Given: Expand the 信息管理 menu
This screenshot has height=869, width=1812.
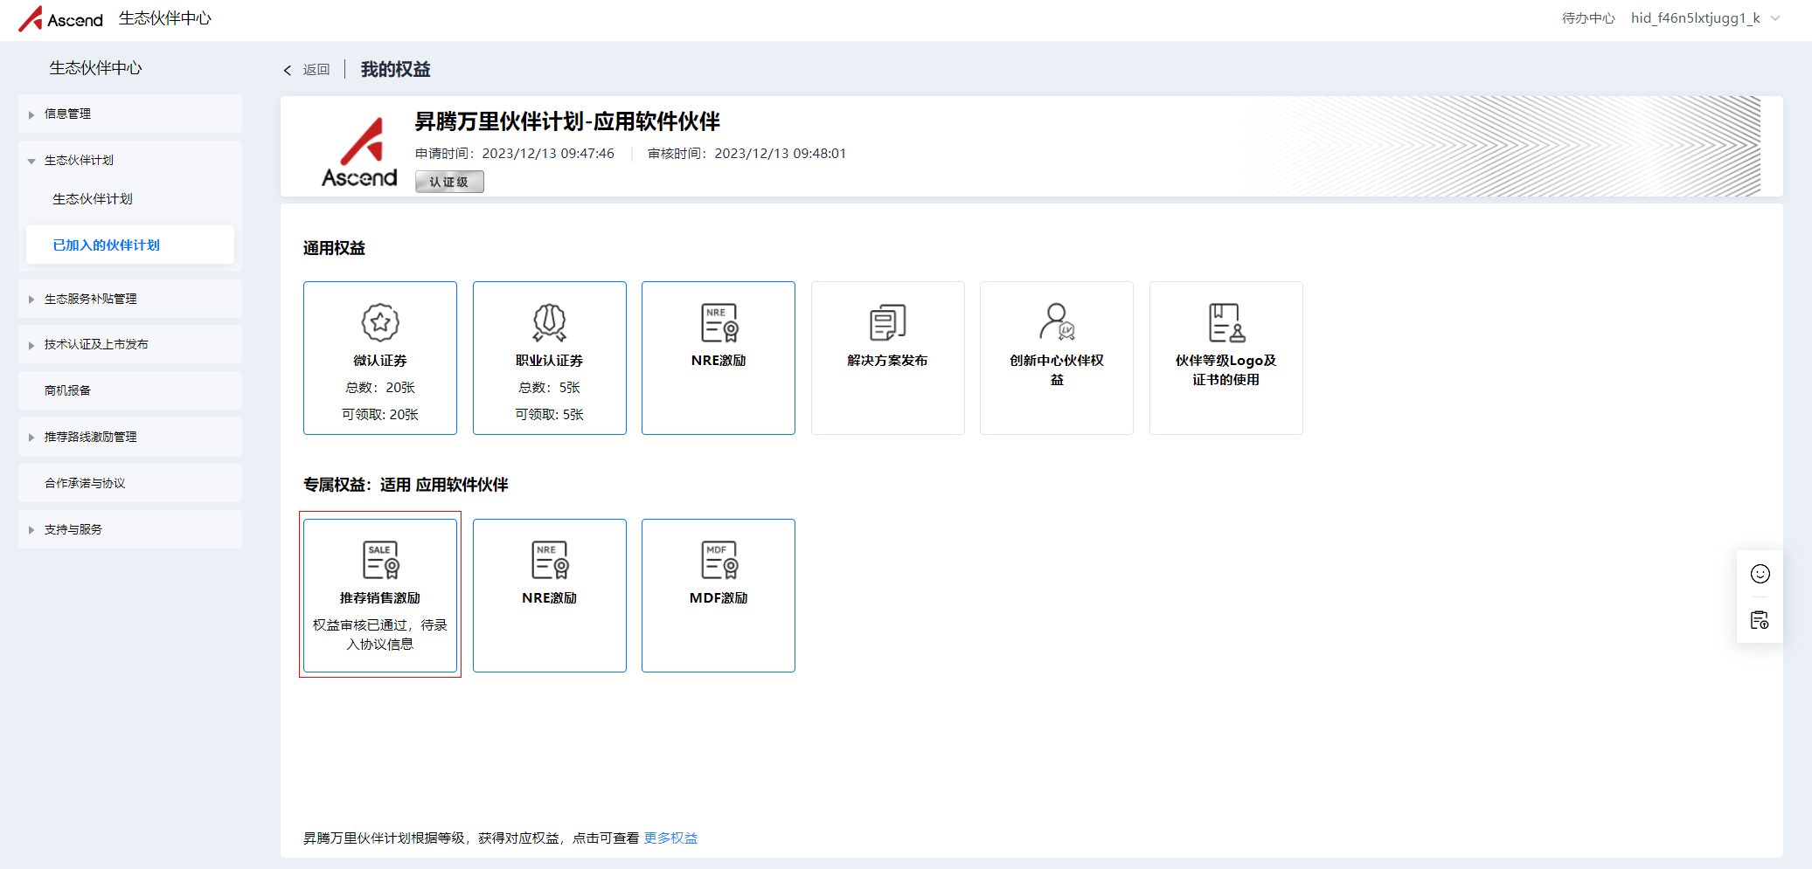Looking at the screenshot, I should (130, 114).
